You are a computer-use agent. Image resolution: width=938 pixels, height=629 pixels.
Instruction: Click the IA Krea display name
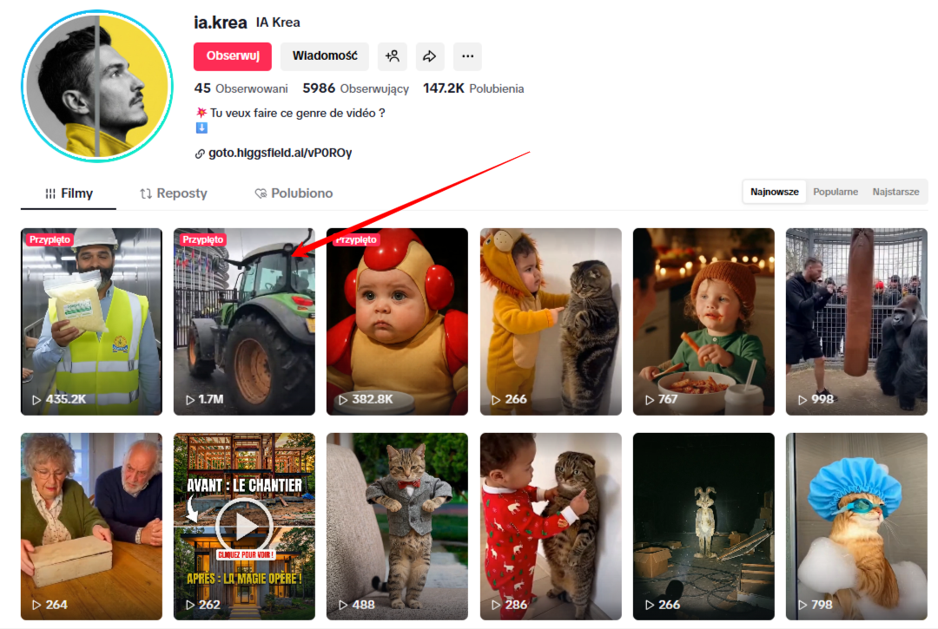click(x=278, y=23)
